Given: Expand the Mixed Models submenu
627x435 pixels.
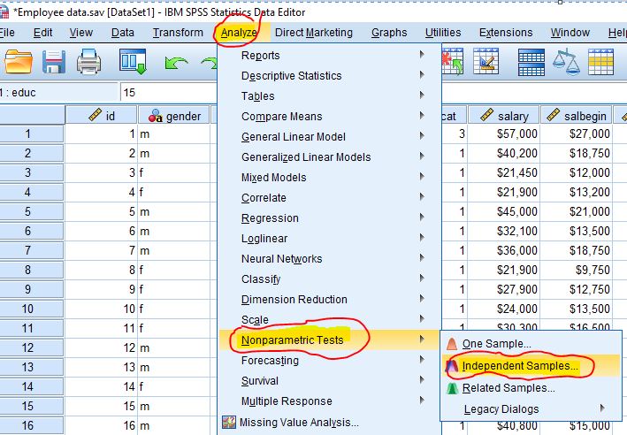Looking at the screenshot, I should point(330,178).
